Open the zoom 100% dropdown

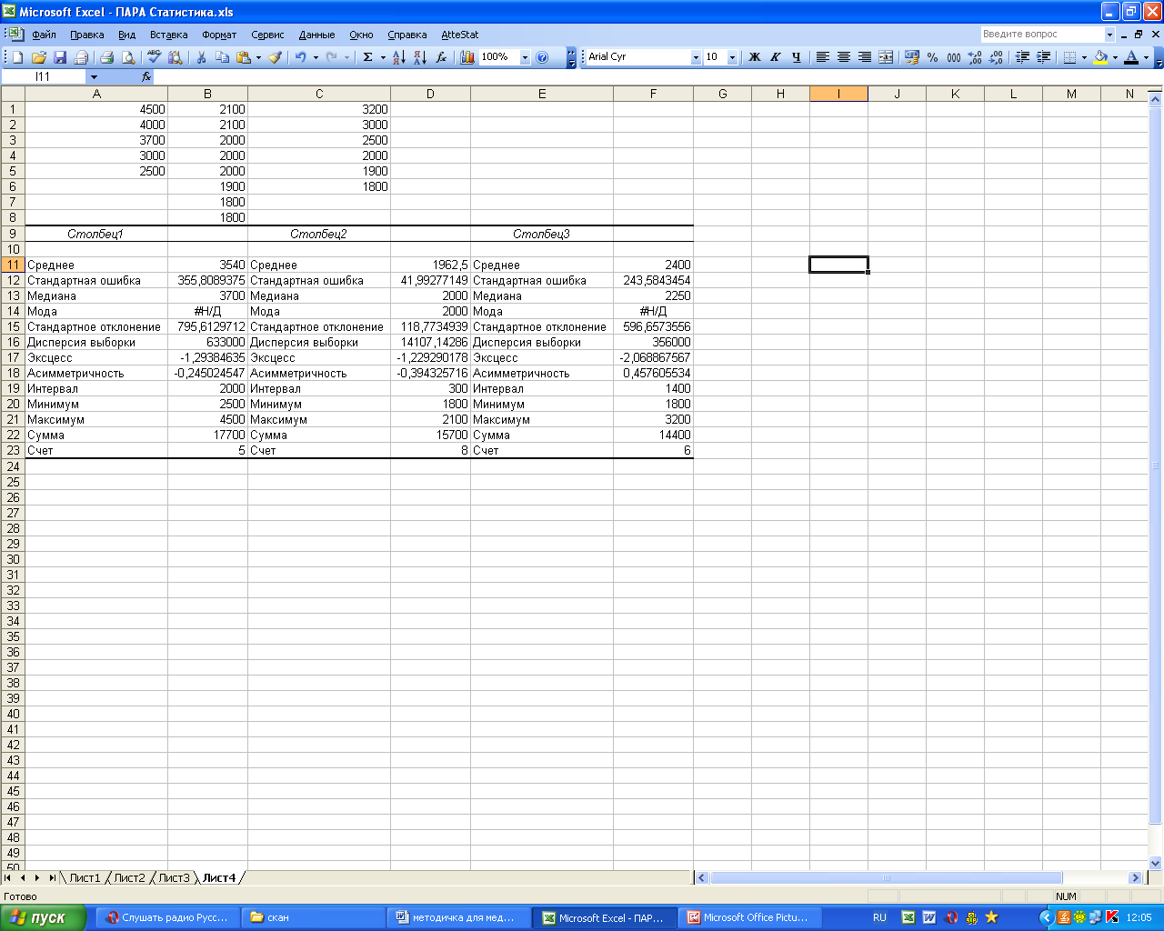pos(525,57)
